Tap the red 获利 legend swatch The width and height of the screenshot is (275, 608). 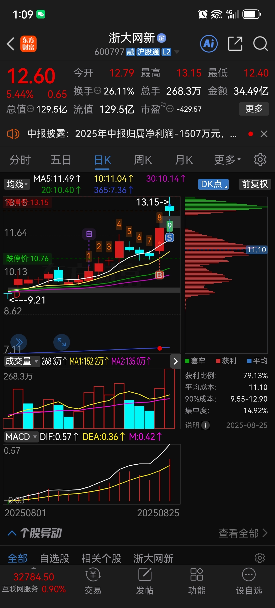click(x=218, y=361)
